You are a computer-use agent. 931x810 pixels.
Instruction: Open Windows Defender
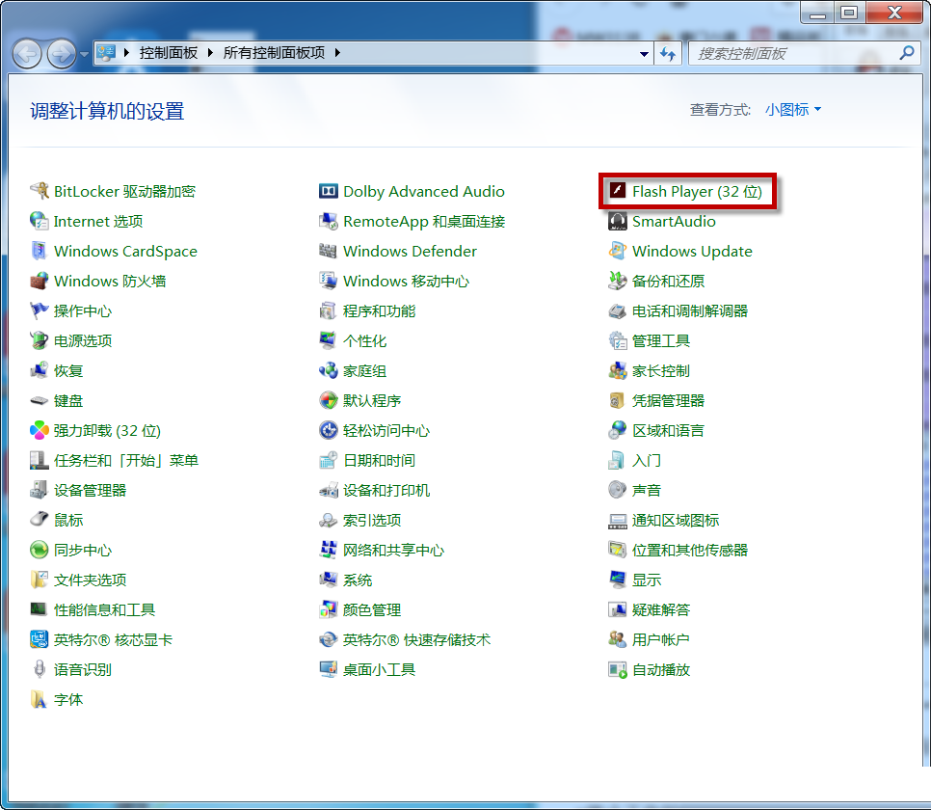tap(409, 251)
